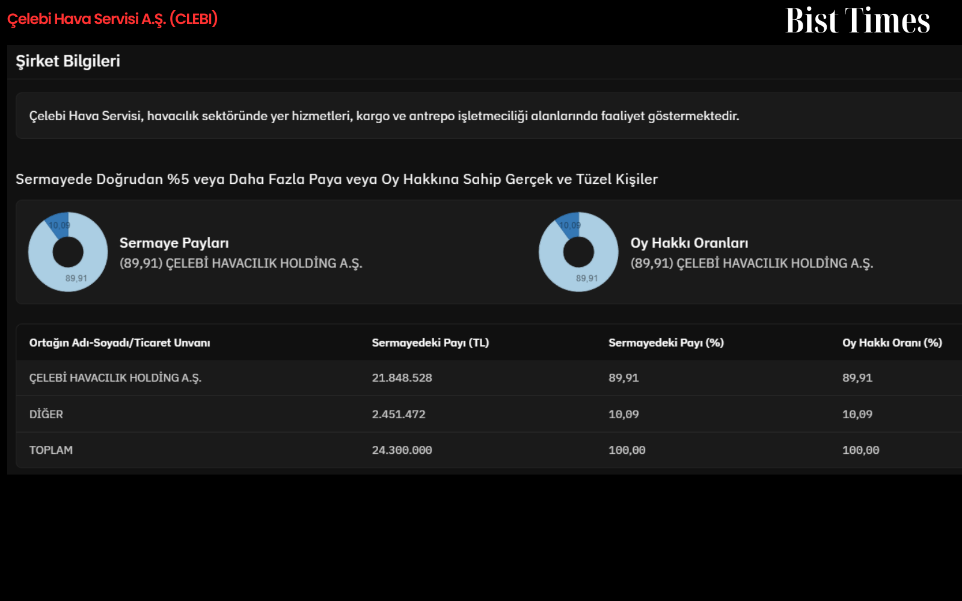The image size is (962, 601).
Task: Click the DİĞER row name
Action: point(46,414)
